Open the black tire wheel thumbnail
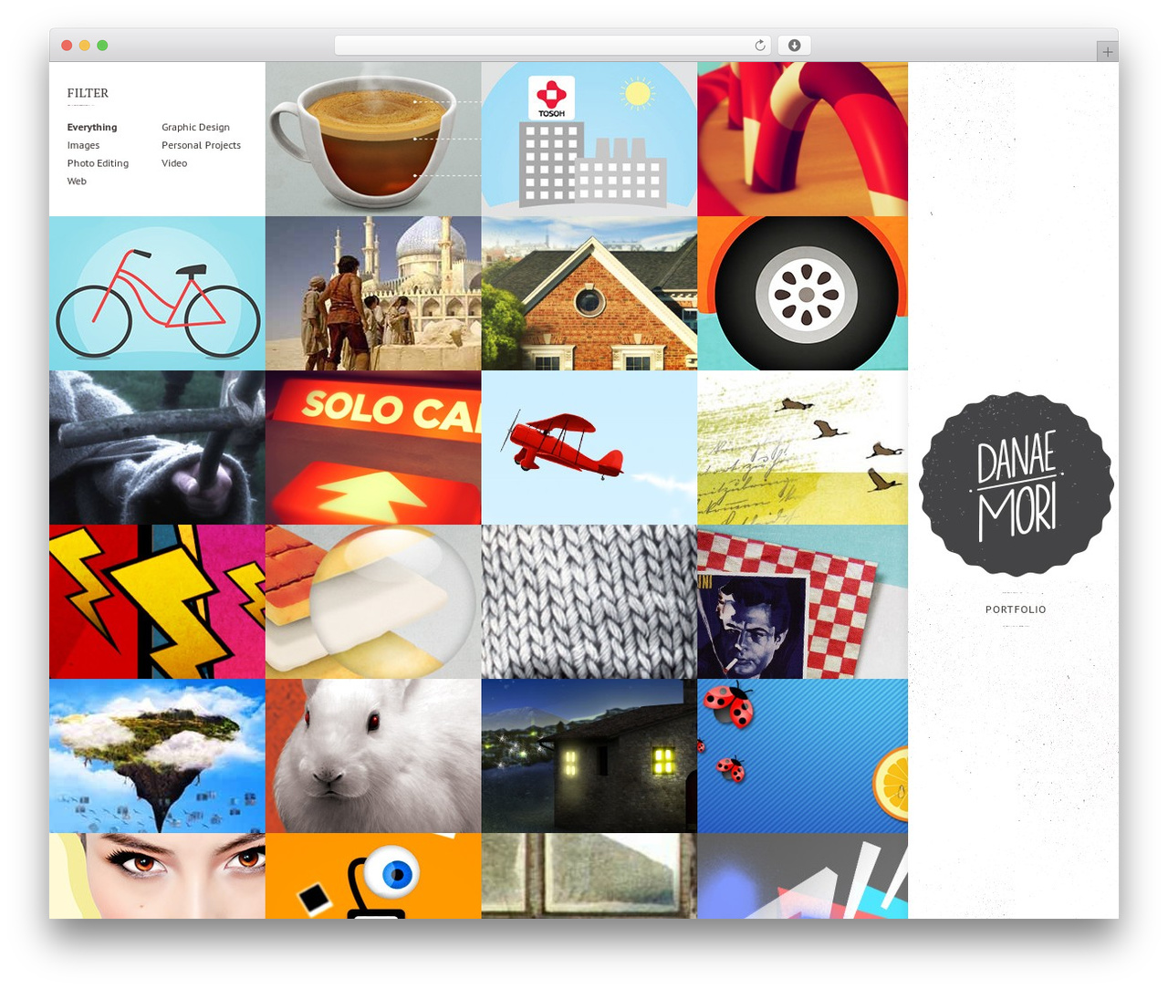This screenshot has height=989, width=1168. [x=803, y=293]
